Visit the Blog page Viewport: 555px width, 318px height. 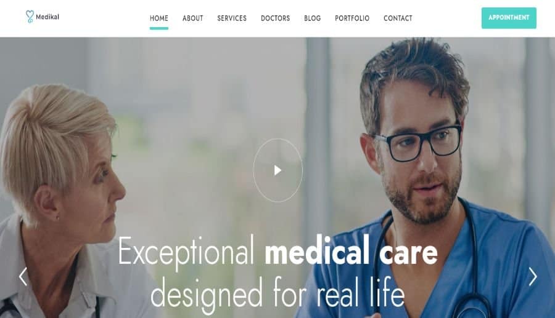coord(313,18)
